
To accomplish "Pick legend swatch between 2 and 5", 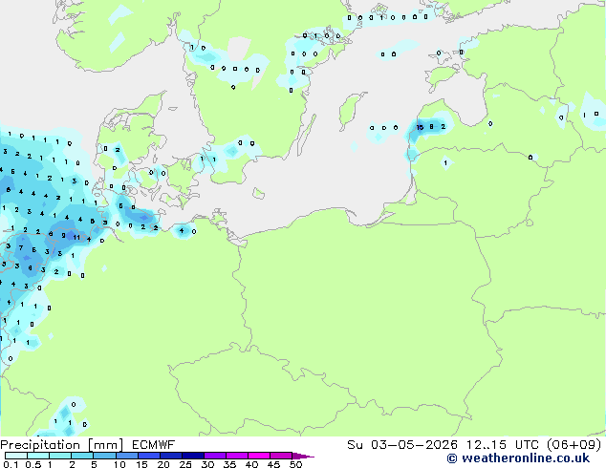I will [x=82, y=456].
